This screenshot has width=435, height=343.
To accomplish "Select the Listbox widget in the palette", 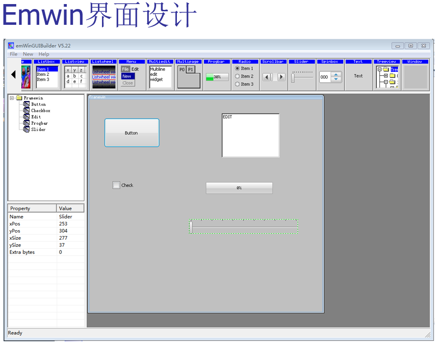I will tap(46, 74).
